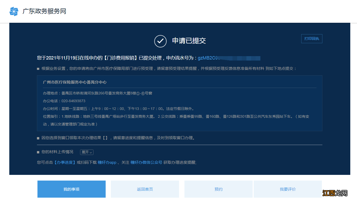Viewport: 357px width, 201px height.
Task: Open the 穗好办app link
Action: coord(107,162)
